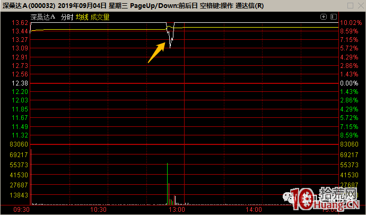
Task: Maximize the 深桑达A chart window
Action: [350, 6]
